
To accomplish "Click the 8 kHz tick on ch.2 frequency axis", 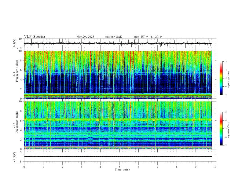I will pos(21,111).
